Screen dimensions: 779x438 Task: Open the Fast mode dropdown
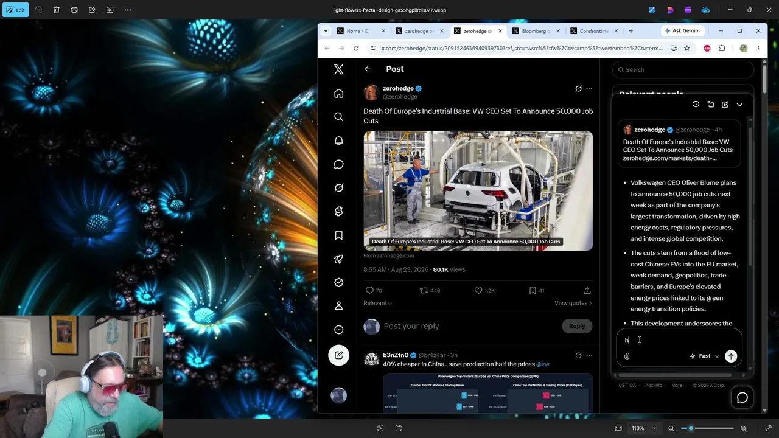[704, 356]
